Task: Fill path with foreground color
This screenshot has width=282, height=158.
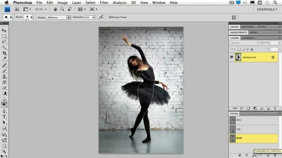Action: 240,155
